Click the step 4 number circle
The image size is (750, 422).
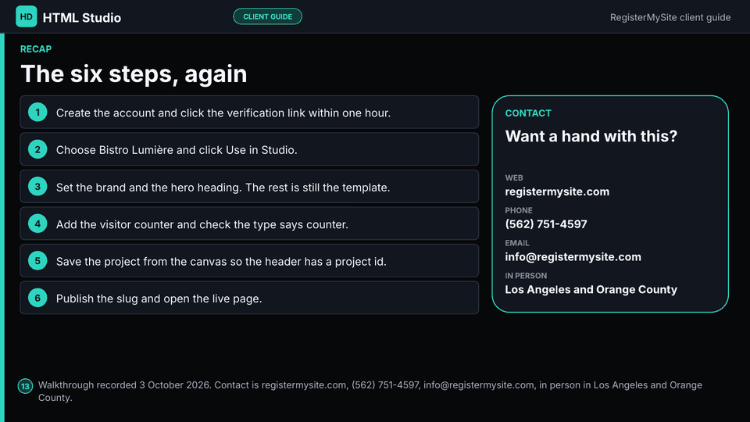coord(37,224)
